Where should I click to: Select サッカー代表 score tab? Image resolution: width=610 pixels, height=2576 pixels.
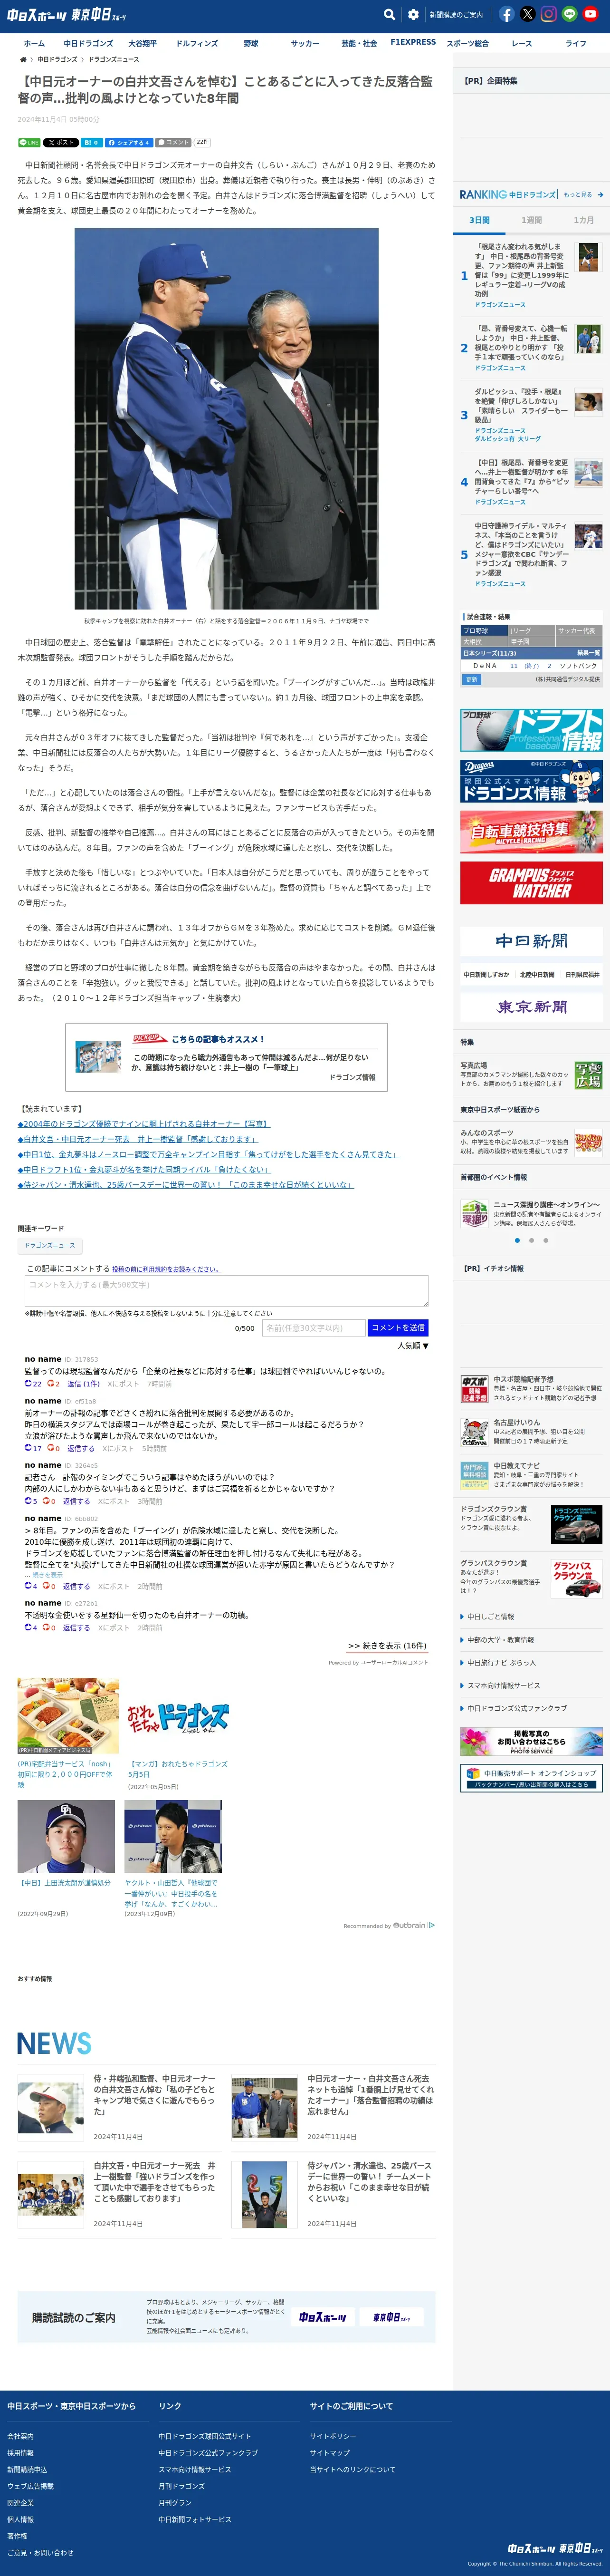pyautogui.click(x=579, y=631)
